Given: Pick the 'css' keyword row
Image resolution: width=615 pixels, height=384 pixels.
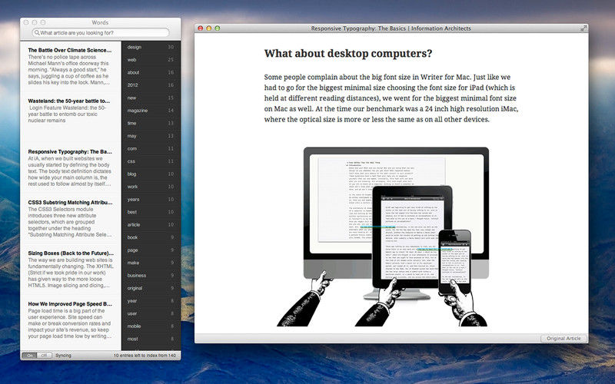Looking at the screenshot, I should [151, 161].
